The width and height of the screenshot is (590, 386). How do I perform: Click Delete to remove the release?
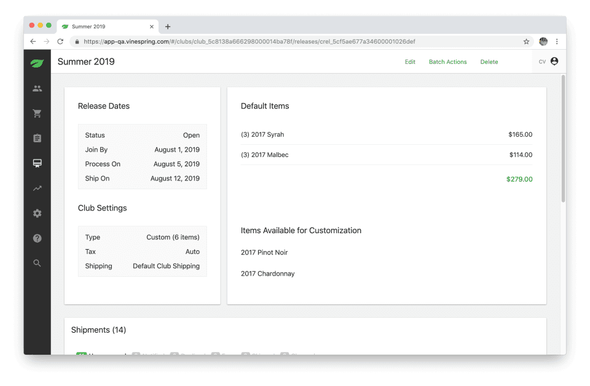(489, 62)
